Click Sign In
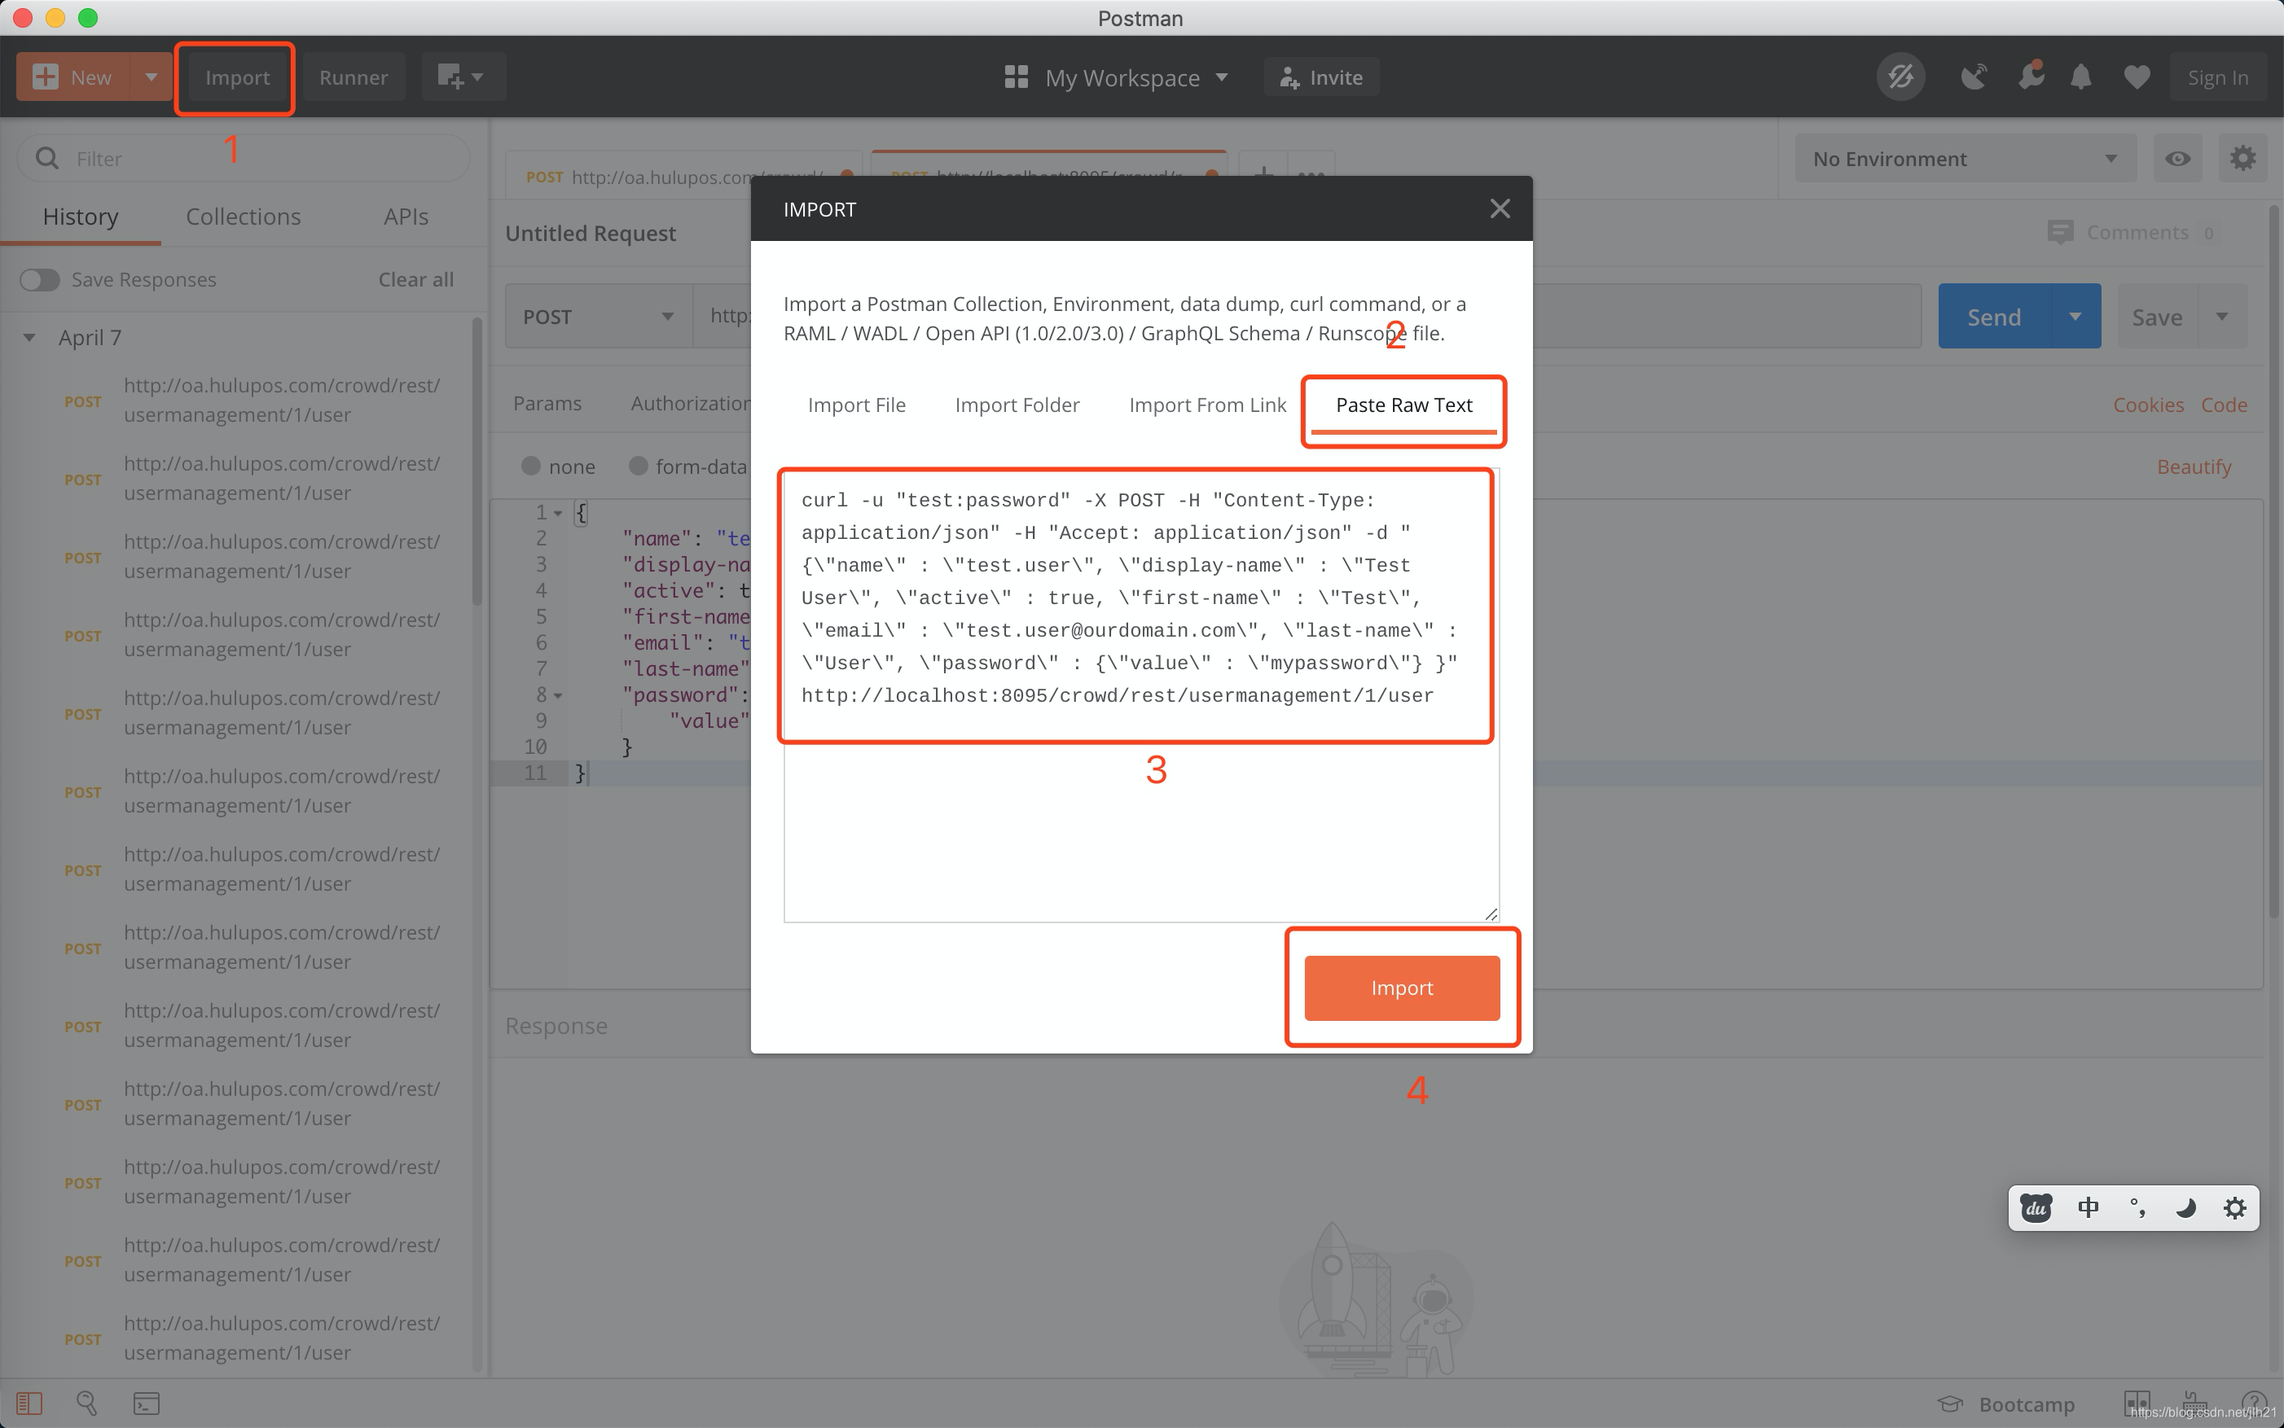The width and height of the screenshot is (2284, 1428). tap(2218, 77)
